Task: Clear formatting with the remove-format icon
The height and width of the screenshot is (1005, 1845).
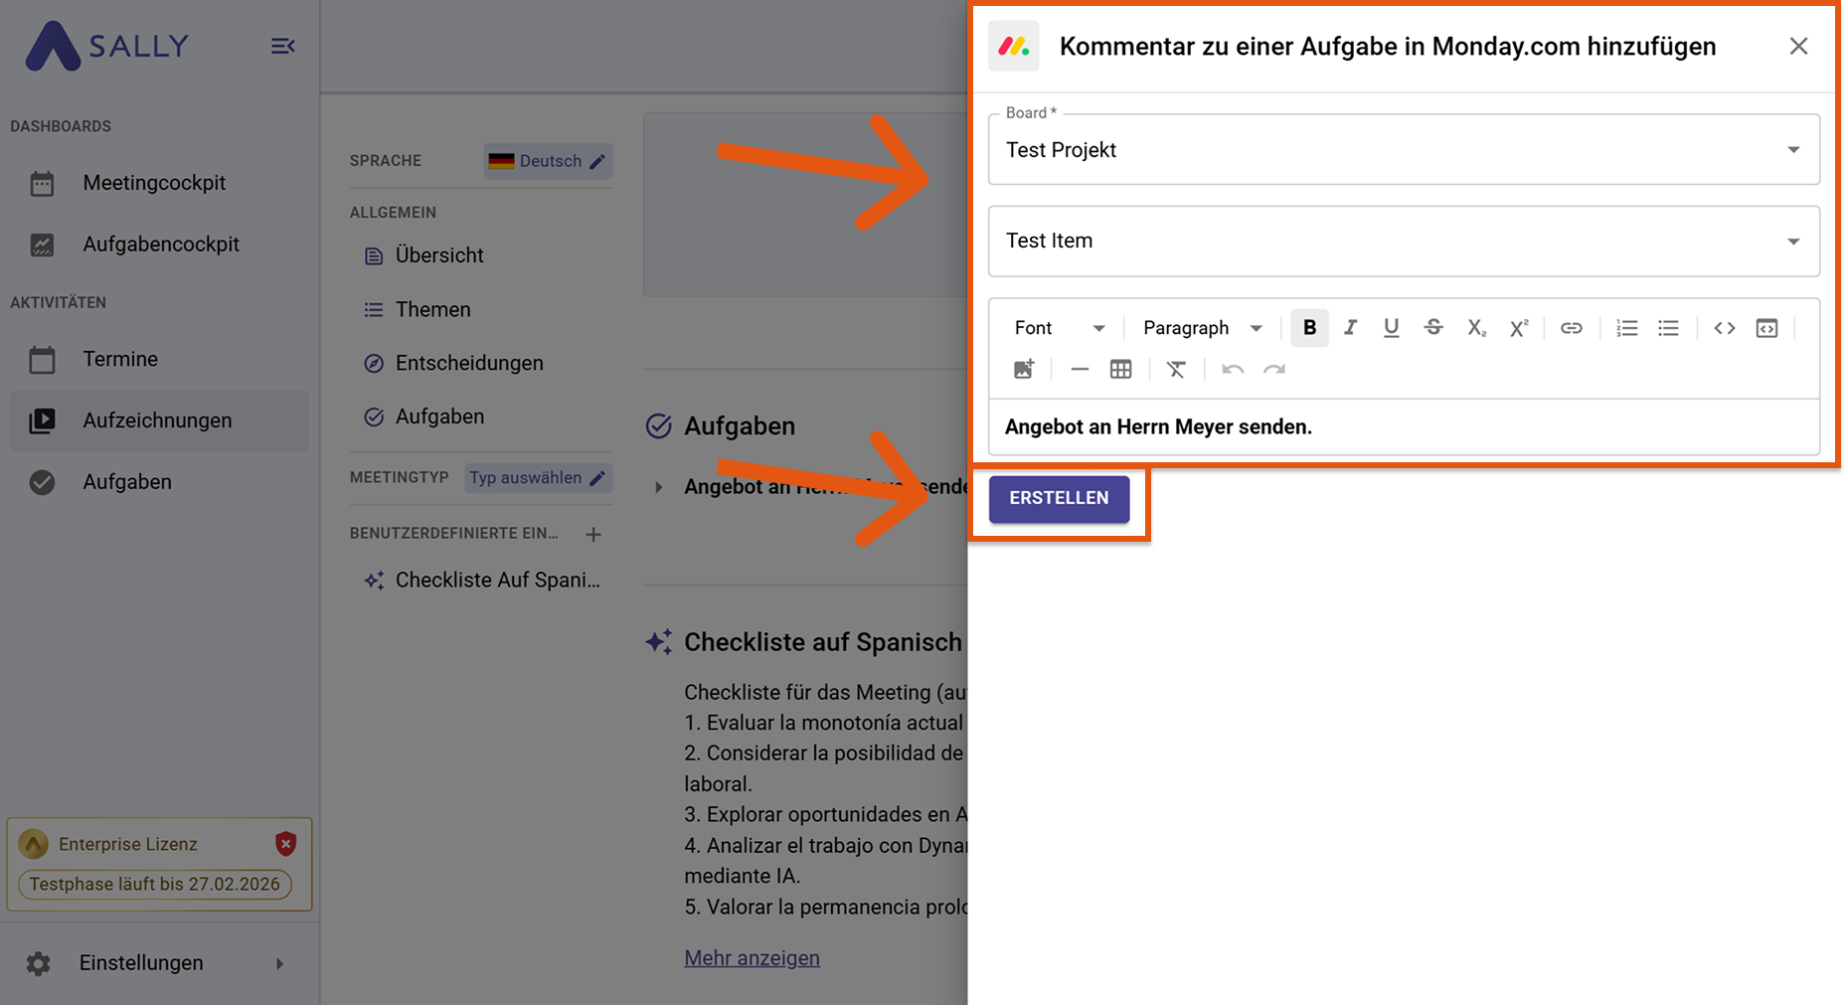Action: coord(1176,370)
